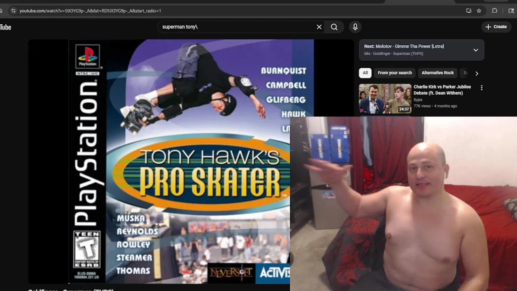Open Charlie Kirk vs Parker Jubilee Debate title
517x291 pixels.
pyautogui.click(x=442, y=90)
